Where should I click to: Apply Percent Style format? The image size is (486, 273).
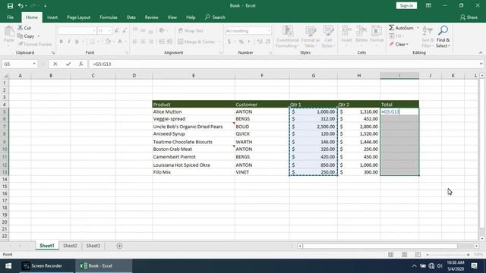coord(241,42)
